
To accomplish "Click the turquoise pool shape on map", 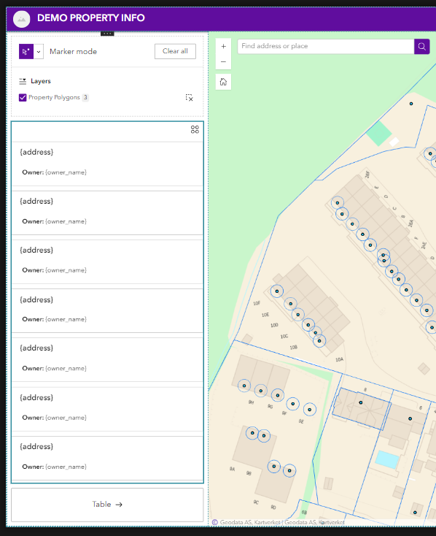I will click(x=387, y=459).
